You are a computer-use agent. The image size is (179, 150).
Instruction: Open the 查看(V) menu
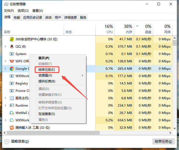pyautogui.click(x=38, y=11)
